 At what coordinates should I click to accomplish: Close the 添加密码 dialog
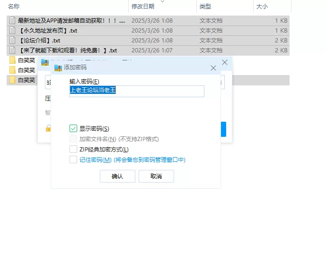tap(213, 68)
